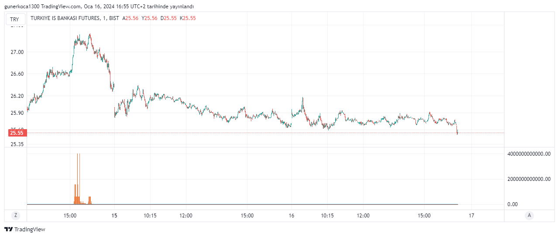
Task: Click the 17 date marker on time axis
Action: coord(471,215)
